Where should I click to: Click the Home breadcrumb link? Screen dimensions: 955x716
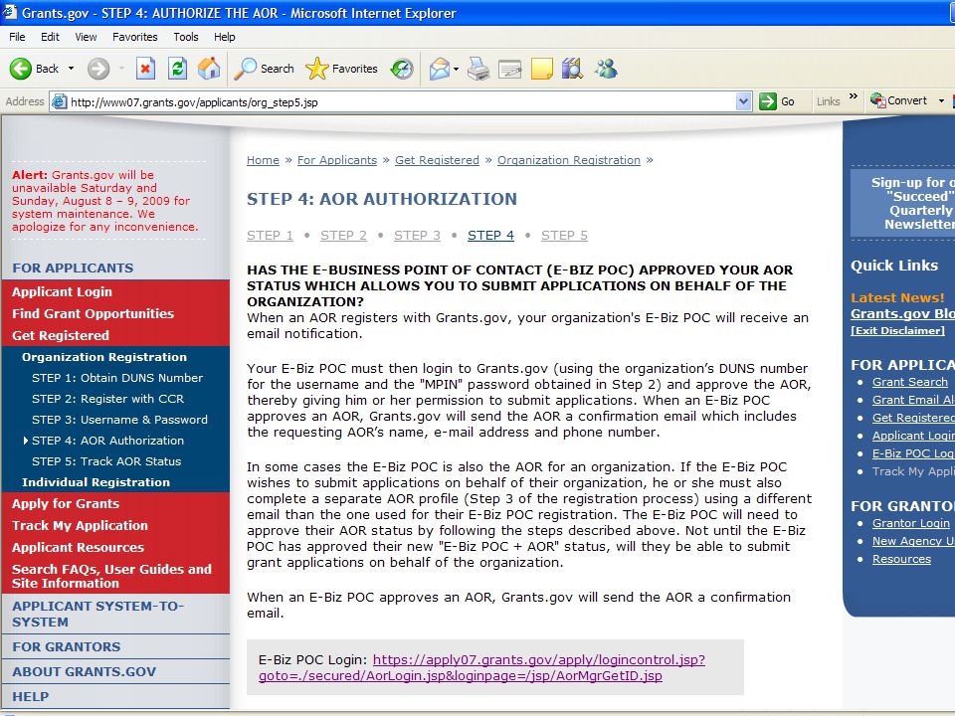click(263, 160)
